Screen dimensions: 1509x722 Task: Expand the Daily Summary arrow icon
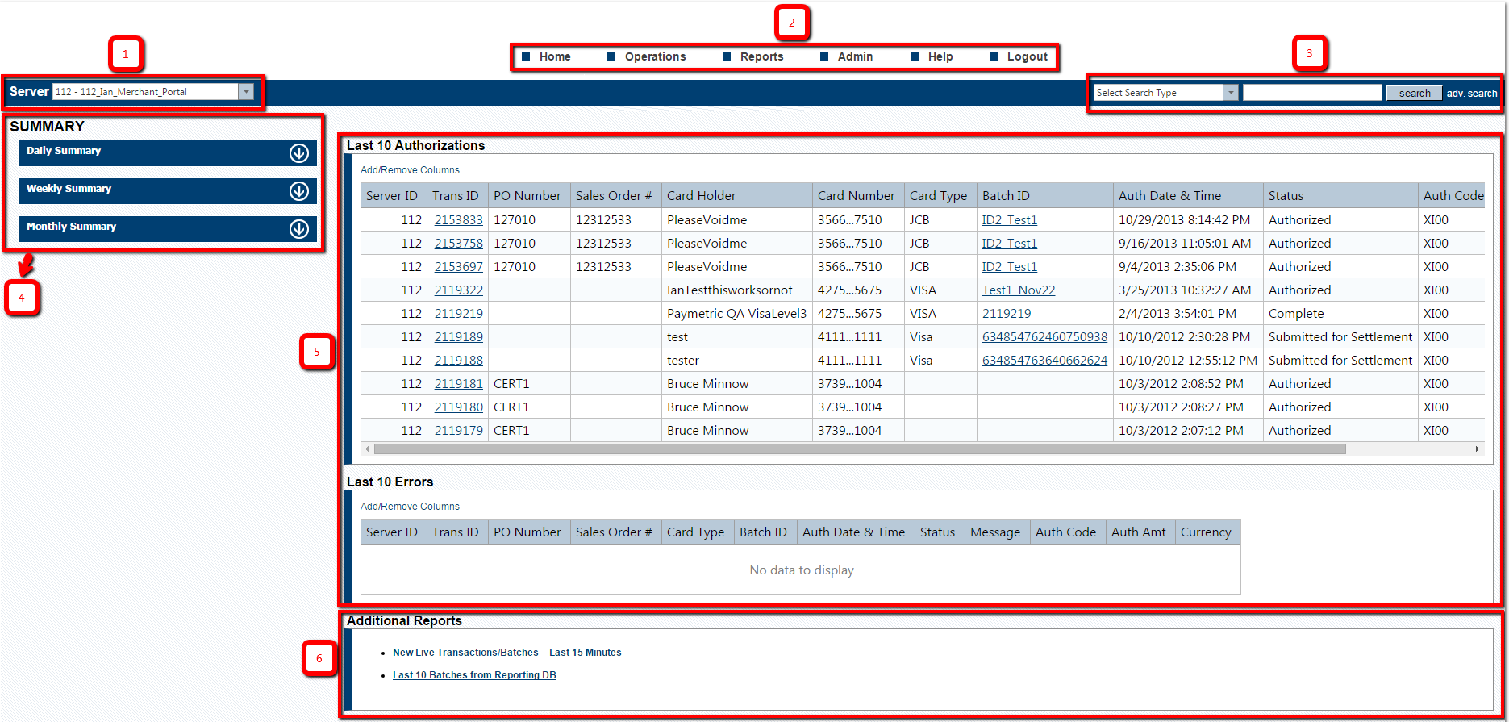[298, 153]
